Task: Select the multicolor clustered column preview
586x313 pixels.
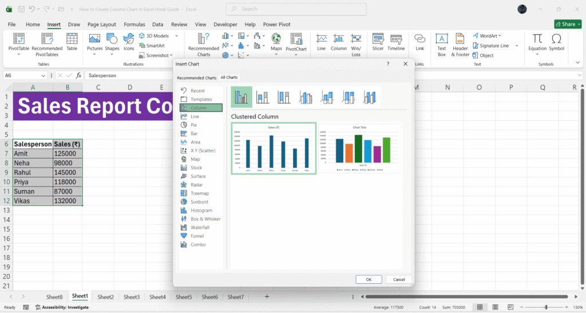Action: (x=359, y=148)
